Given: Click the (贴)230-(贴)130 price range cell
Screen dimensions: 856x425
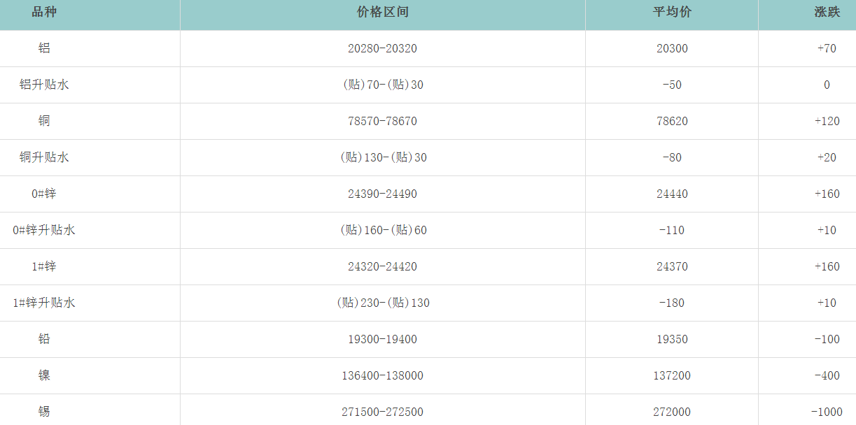Looking at the screenshot, I should (x=383, y=303).
